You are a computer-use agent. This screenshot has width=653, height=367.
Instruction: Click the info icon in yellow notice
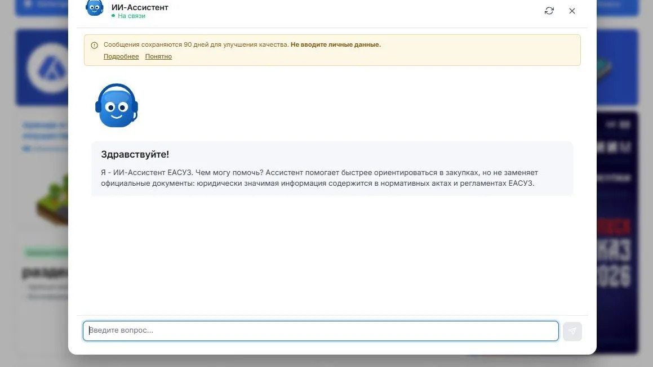pyautogui.click(x=94, y=45)
